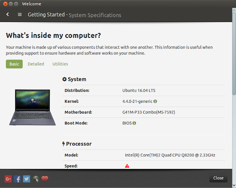Image resolution: width=236 pixels, height=188 pixels.
Task: Go back with the left arrow icon
Action: coord(8,14)
